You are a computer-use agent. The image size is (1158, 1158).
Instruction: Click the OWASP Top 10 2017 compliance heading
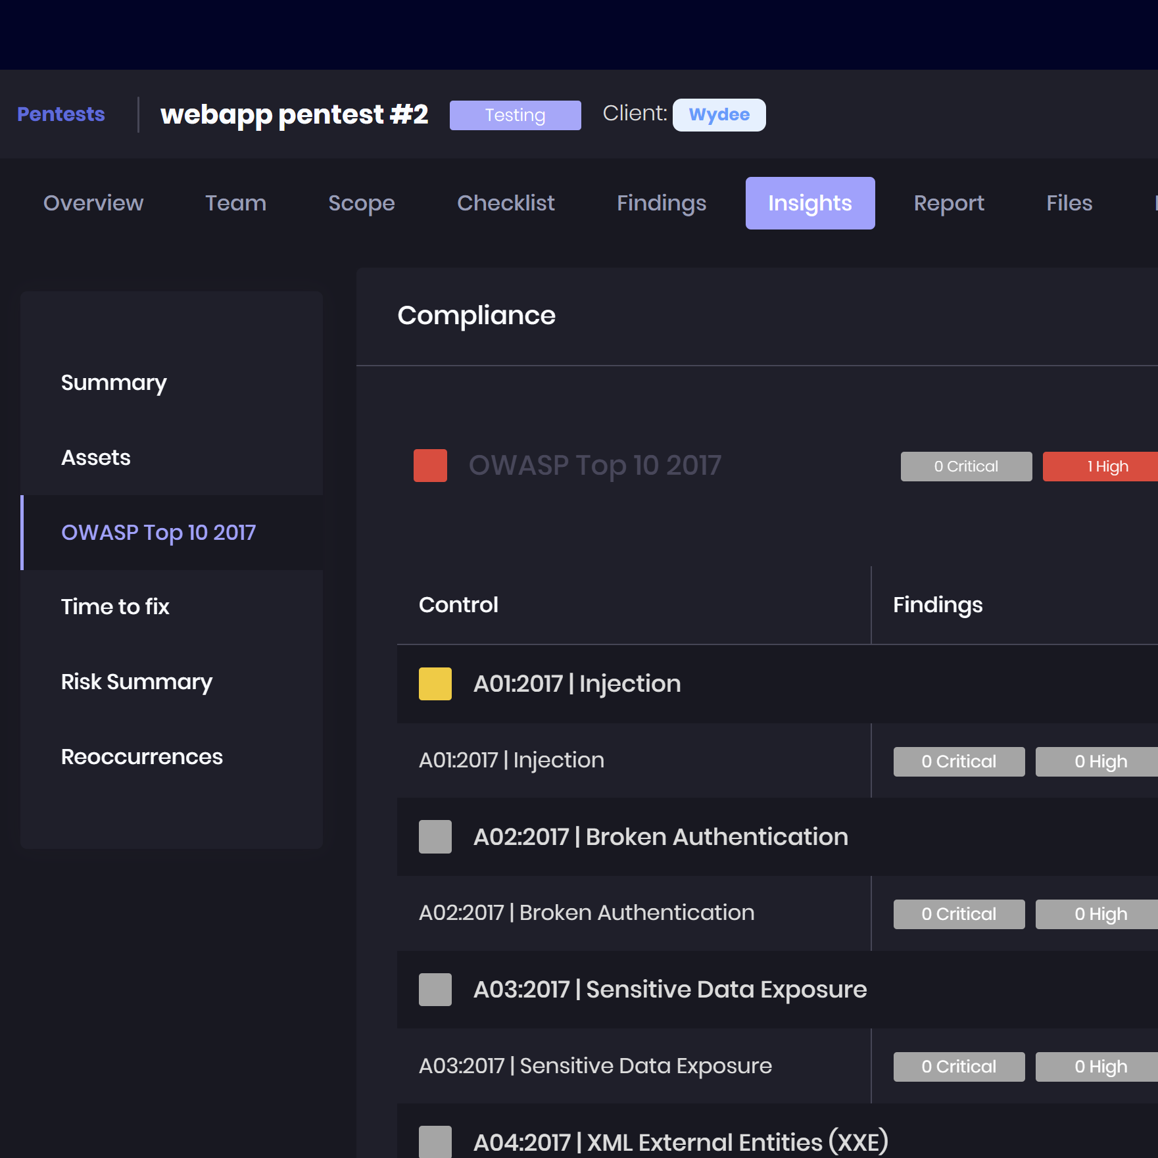(595, 466)
